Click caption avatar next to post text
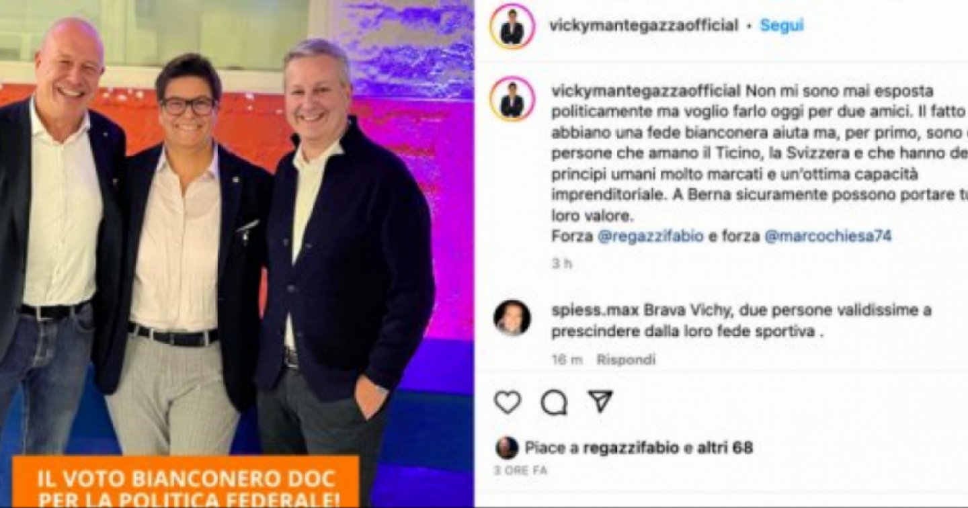The width and height of the screenshot is (968, 508). click(512, 99)
